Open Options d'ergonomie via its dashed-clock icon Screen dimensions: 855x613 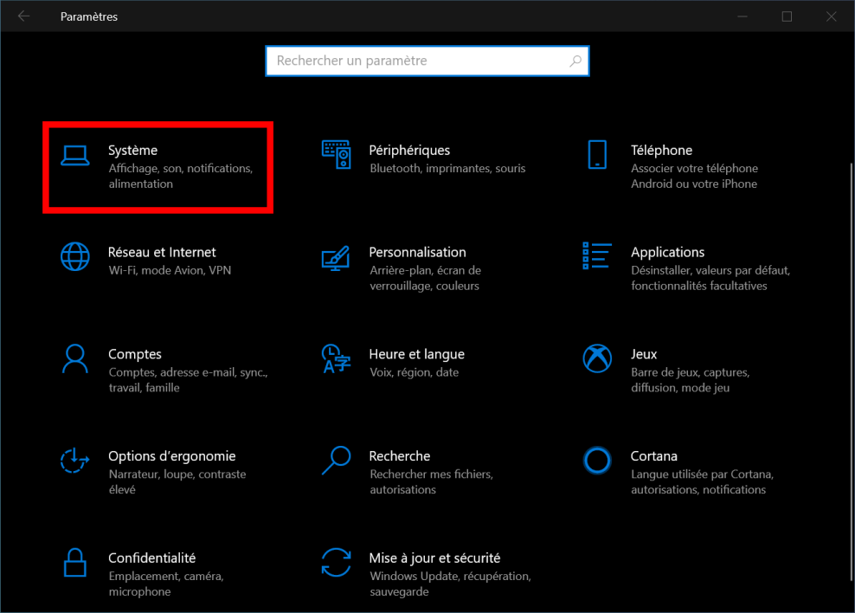(x=75, y=460)
